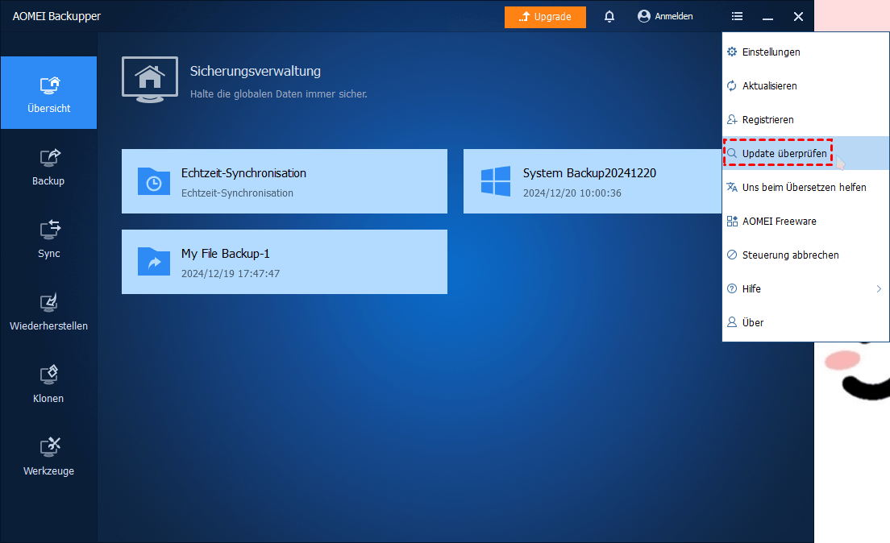This screenshot has width=890, height=543.
Task: Select Aktualisieren in the menu
Action: (805, 85)
